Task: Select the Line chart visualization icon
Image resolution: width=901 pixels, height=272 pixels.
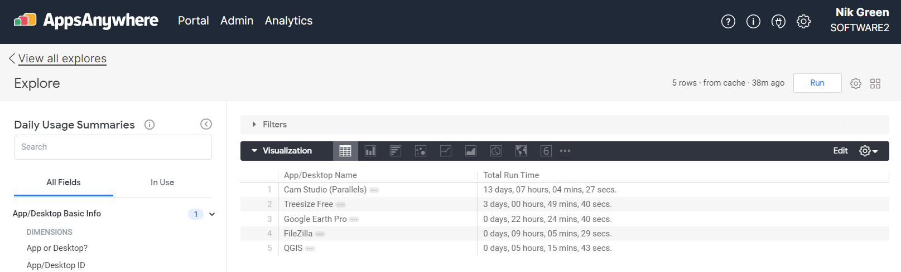Action: pyautogui.click(x=446, y=151)
